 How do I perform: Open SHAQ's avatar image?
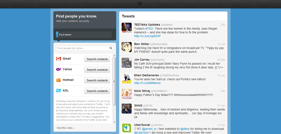(127, 108)
